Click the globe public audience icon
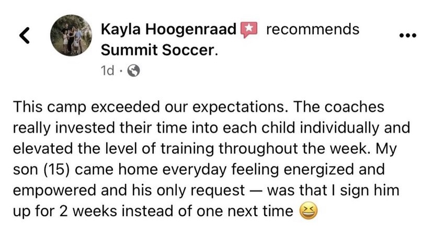Image resolution: width=433 pixels, height=236 pixels. coord(133,70)
